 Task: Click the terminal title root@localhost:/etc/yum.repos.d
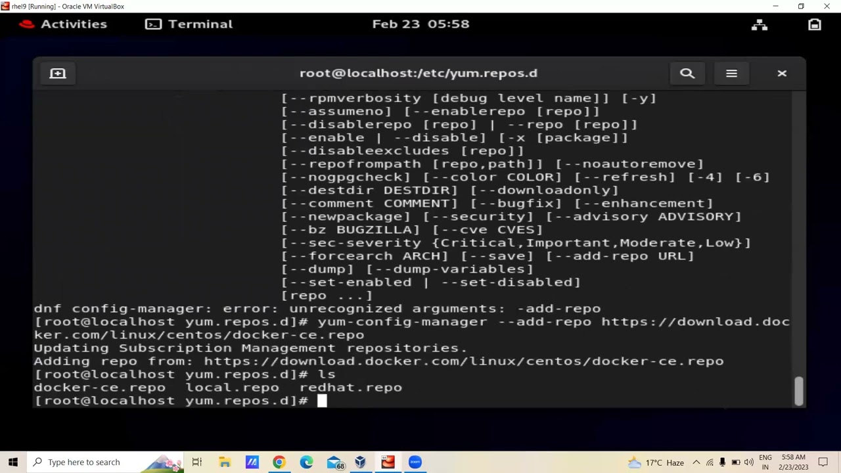point(419,73)
